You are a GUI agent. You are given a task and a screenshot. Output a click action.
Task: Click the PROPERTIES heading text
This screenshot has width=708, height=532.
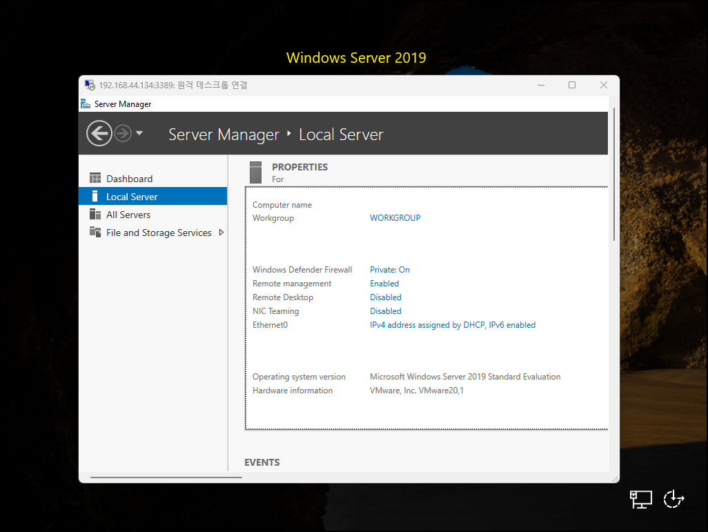coord(299,167)
